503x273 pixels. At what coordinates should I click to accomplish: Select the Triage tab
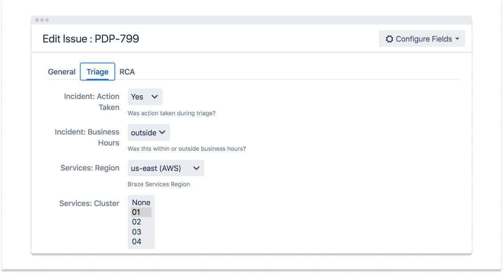coord(97,72)
